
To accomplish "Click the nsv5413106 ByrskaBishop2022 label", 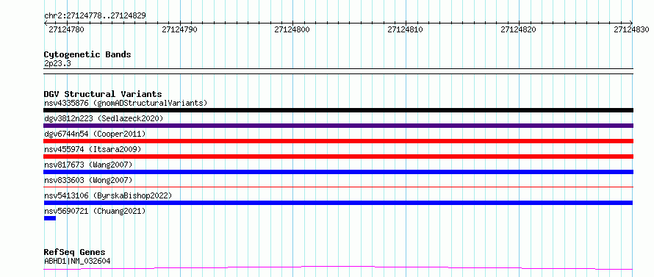I will (107, 195).
